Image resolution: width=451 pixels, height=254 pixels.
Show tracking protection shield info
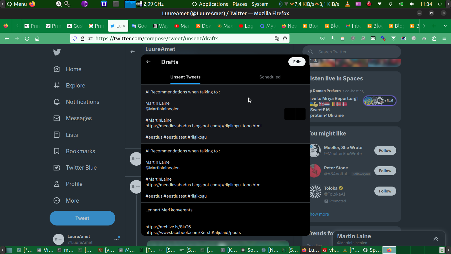point(75,38)
